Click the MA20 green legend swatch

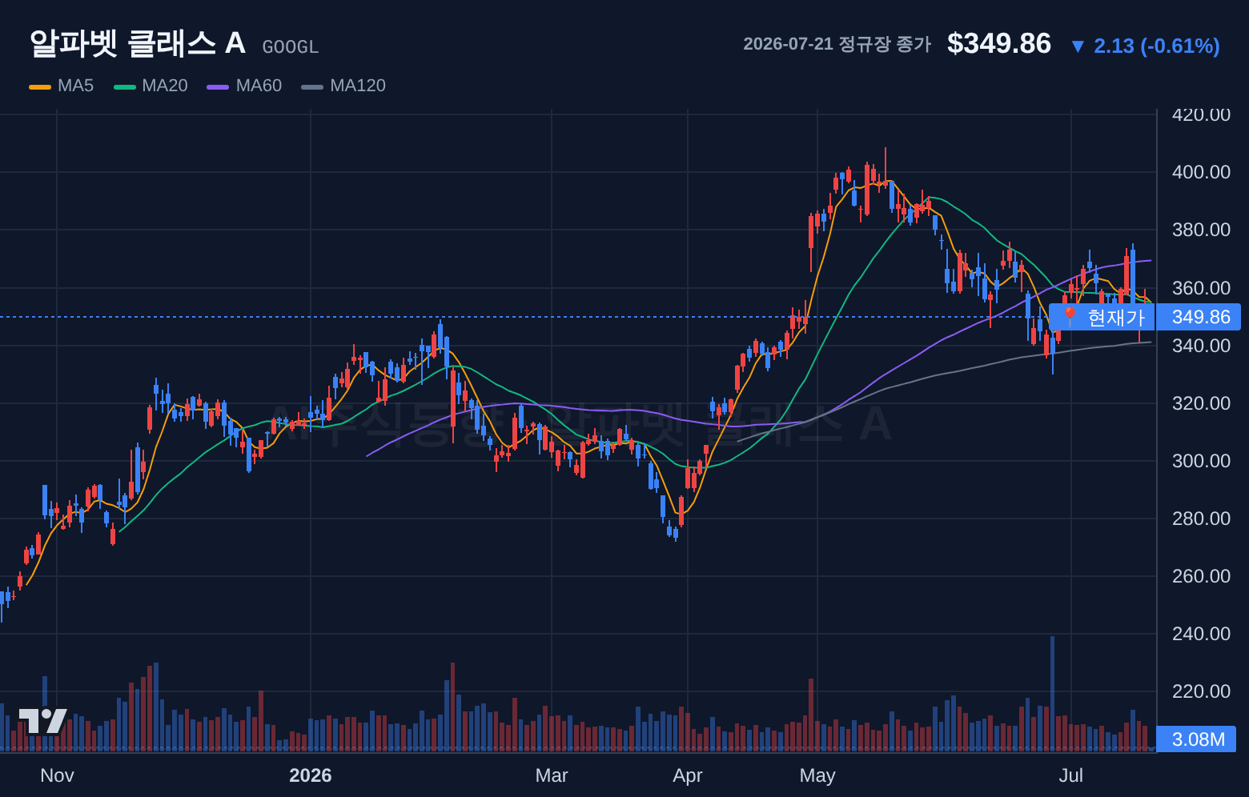click(125, 86)
